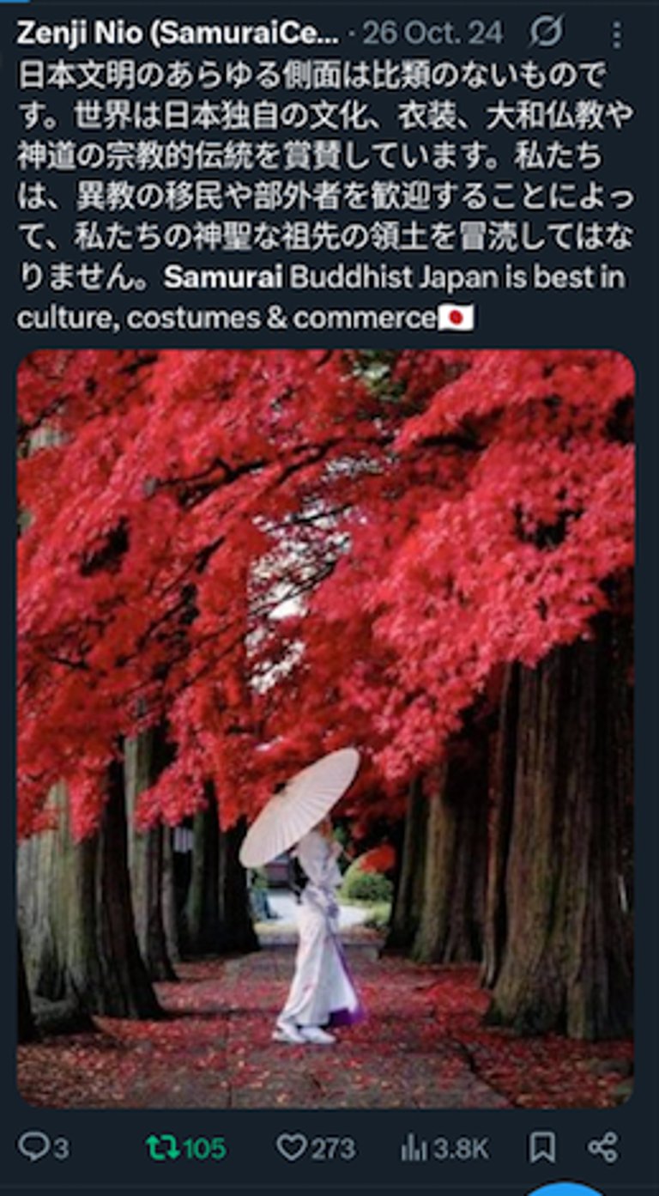Click the bold Samurai word in the tweet
The height and width of the screenshot is (1196, 659).
point(223,278)
